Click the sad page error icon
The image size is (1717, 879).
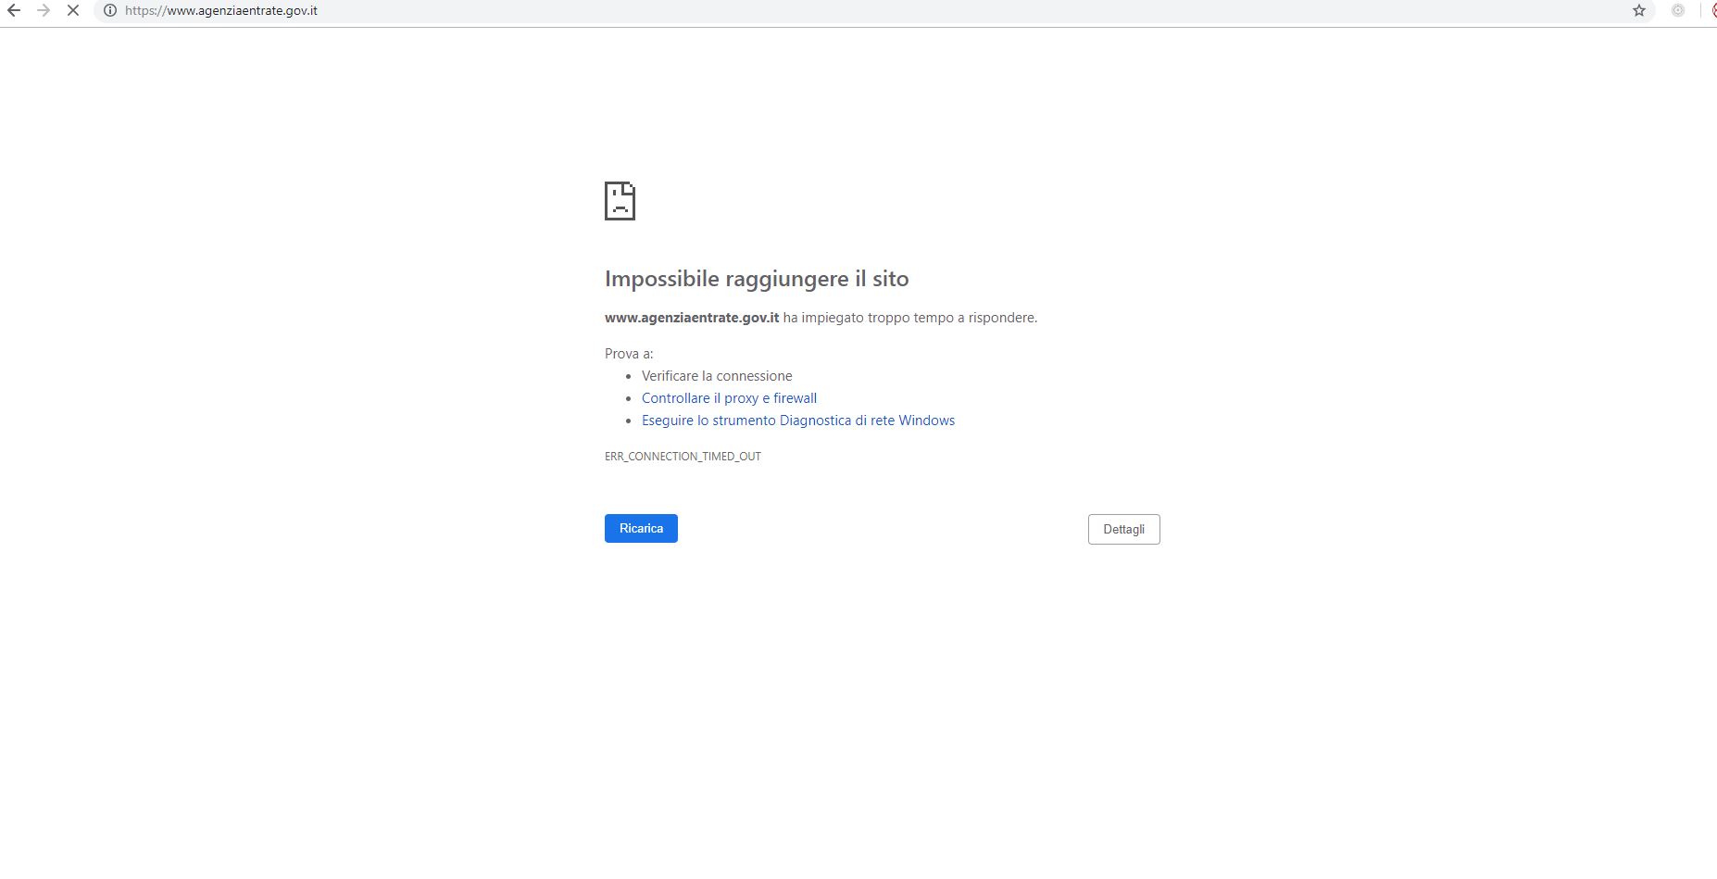(620, 201)
